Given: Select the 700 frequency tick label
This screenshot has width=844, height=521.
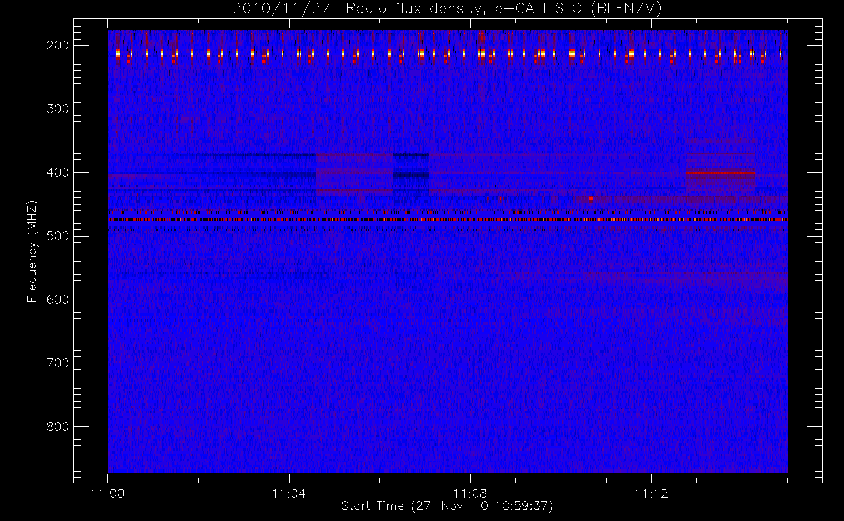Looking at the screenshot, I should coord(58,363).
